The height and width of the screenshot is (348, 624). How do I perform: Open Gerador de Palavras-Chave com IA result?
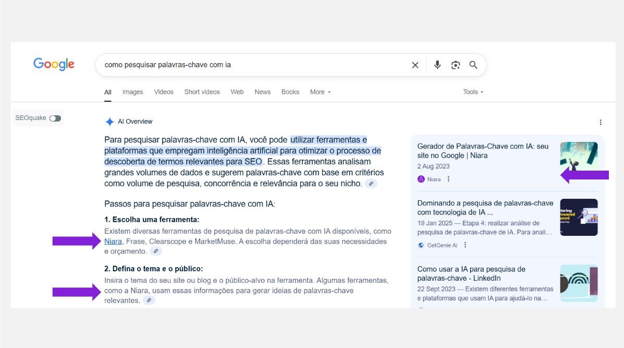point(483,151)
